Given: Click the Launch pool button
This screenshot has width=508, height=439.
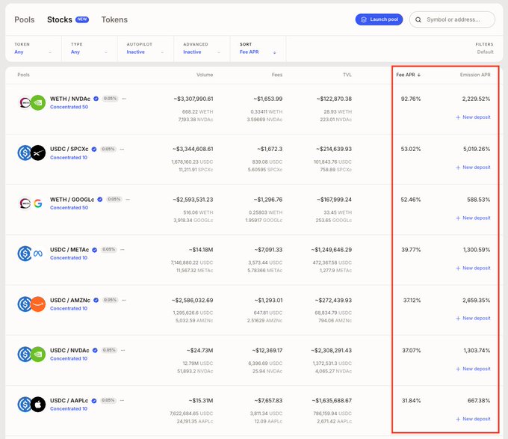Looking at the screenshot, I should pyautogui.click(x=379, y=19).
